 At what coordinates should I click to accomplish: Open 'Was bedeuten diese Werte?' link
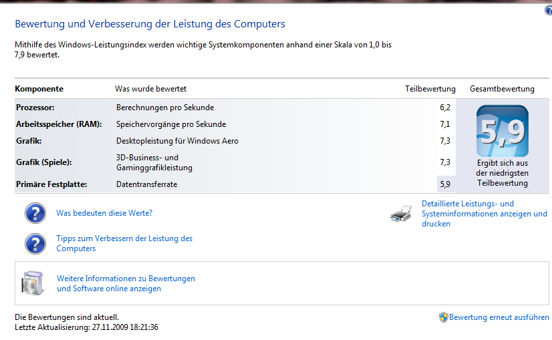[104, 213]
